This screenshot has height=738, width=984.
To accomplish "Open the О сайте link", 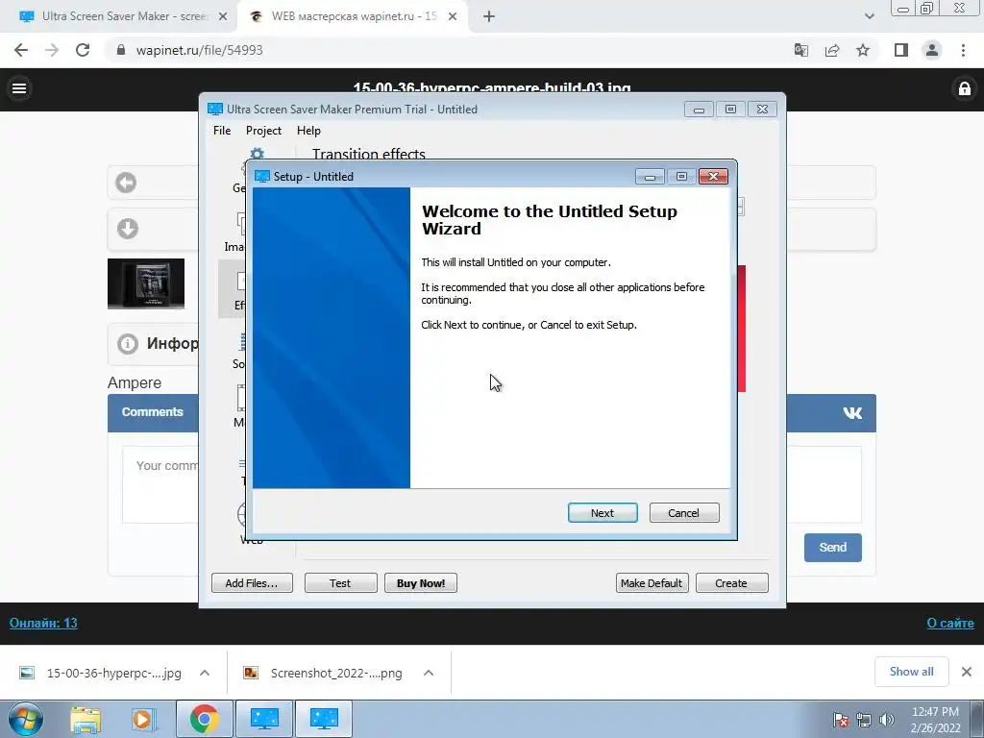I will click(950, 623).
